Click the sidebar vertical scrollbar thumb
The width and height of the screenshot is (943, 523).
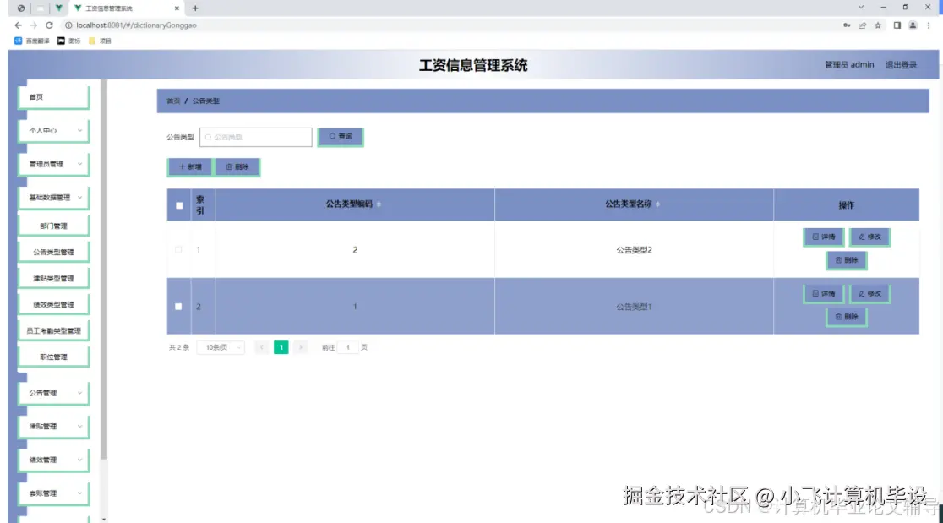click(x=104, y=270)
